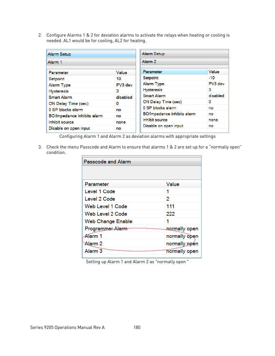
Task: Select Hysteresis row in Alarm 2 table
Action: pyautogui.click(x=185, y=90)
